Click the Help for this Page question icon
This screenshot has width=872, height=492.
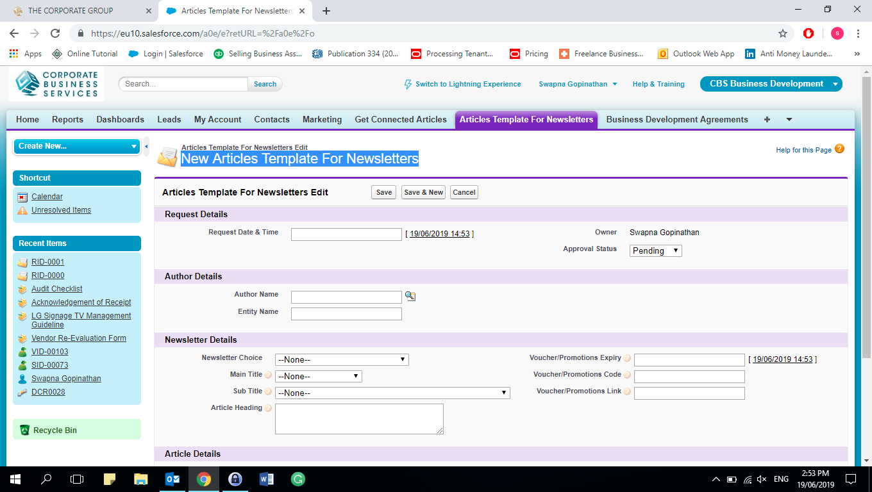tap(839, 149)
